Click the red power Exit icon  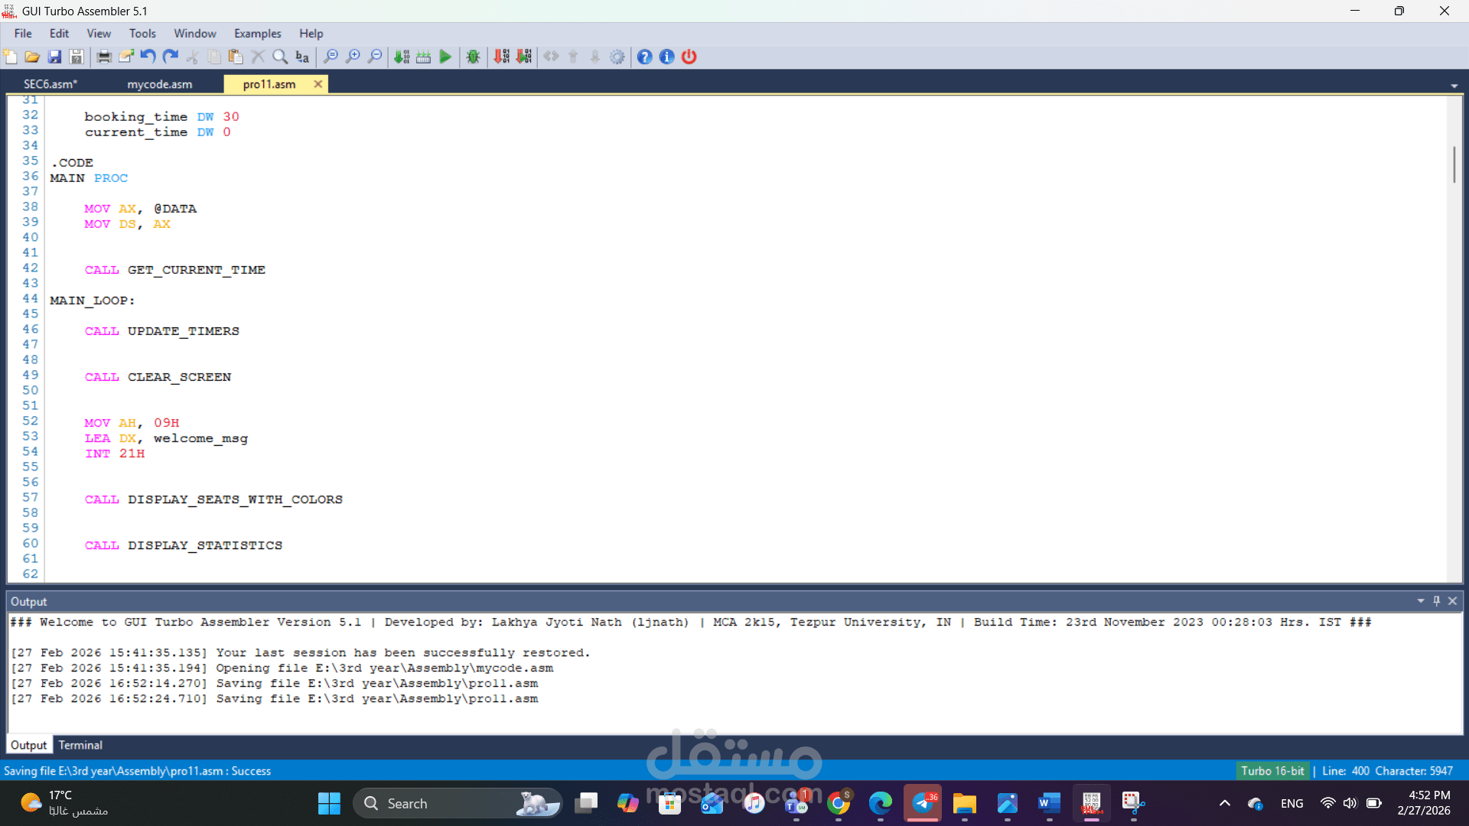tap(689, 57)
